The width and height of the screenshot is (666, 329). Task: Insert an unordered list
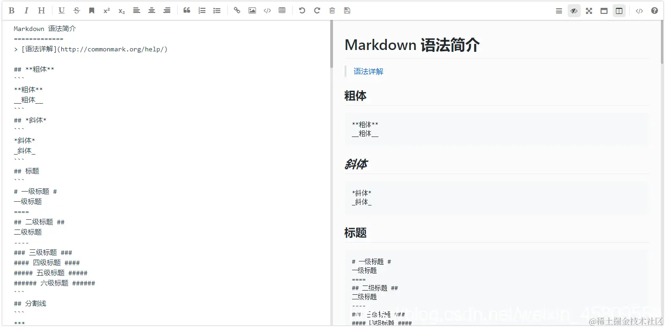coord(217,10)
